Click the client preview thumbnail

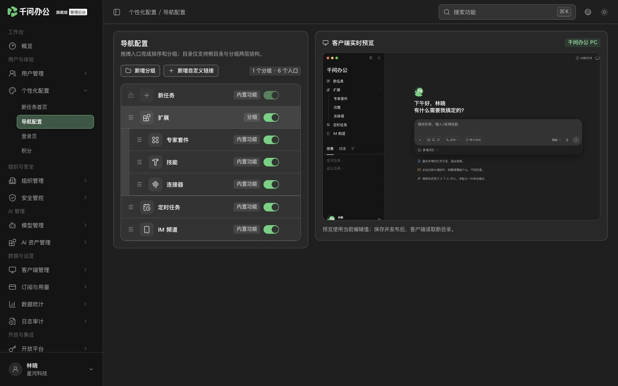[x=461, y=136]
